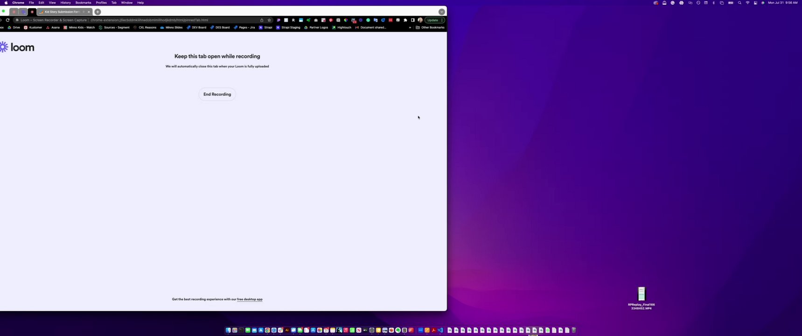Open the Window menu
The height and width of the screenshot is (336, 802).
point(127,3)
